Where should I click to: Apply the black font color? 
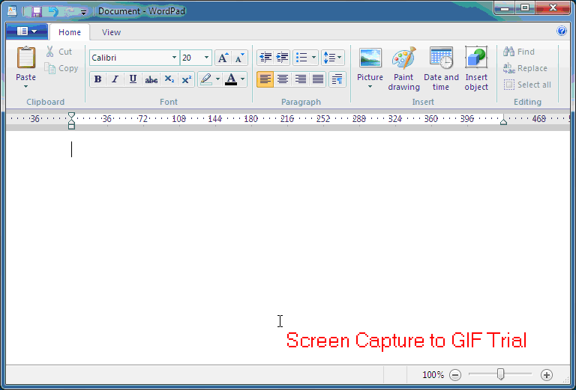(x=231, y=79)
